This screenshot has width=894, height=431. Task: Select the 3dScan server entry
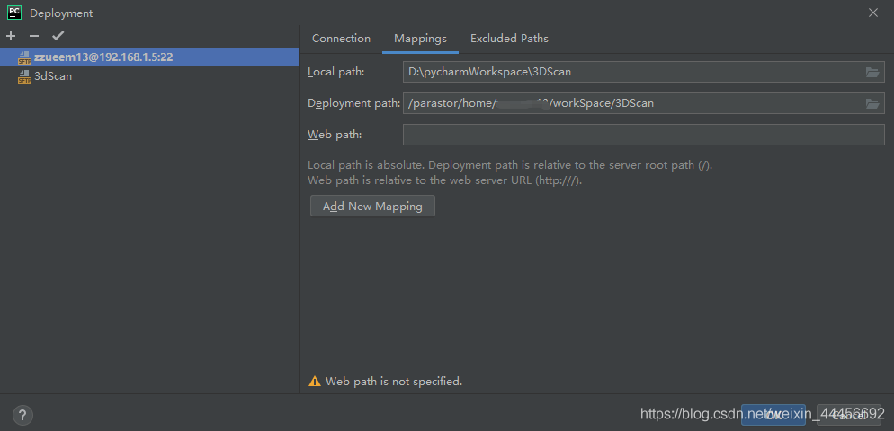pyautogui.click(x=149, y=75)
